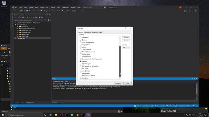Screen dimensions: 209x117
Task: Open the Show output from Build dropdown
Action: click(66, 81)
